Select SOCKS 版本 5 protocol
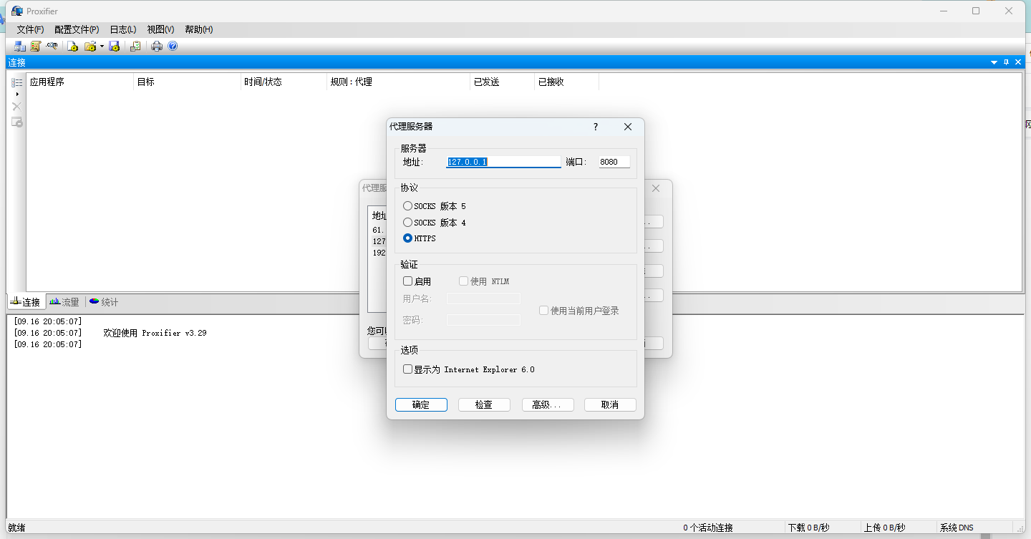The width and height of the screenshot is (1031, 539). (x=408, y=206)
